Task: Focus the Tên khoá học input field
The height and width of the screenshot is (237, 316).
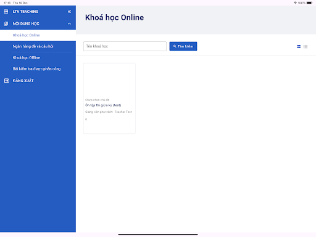Action: coord(125,46)
